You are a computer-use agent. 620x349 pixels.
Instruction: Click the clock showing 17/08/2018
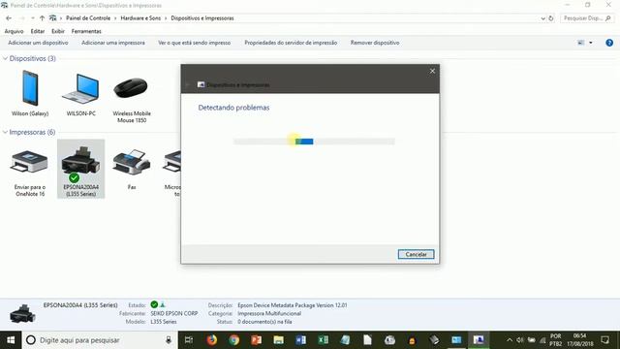[579, 340]
